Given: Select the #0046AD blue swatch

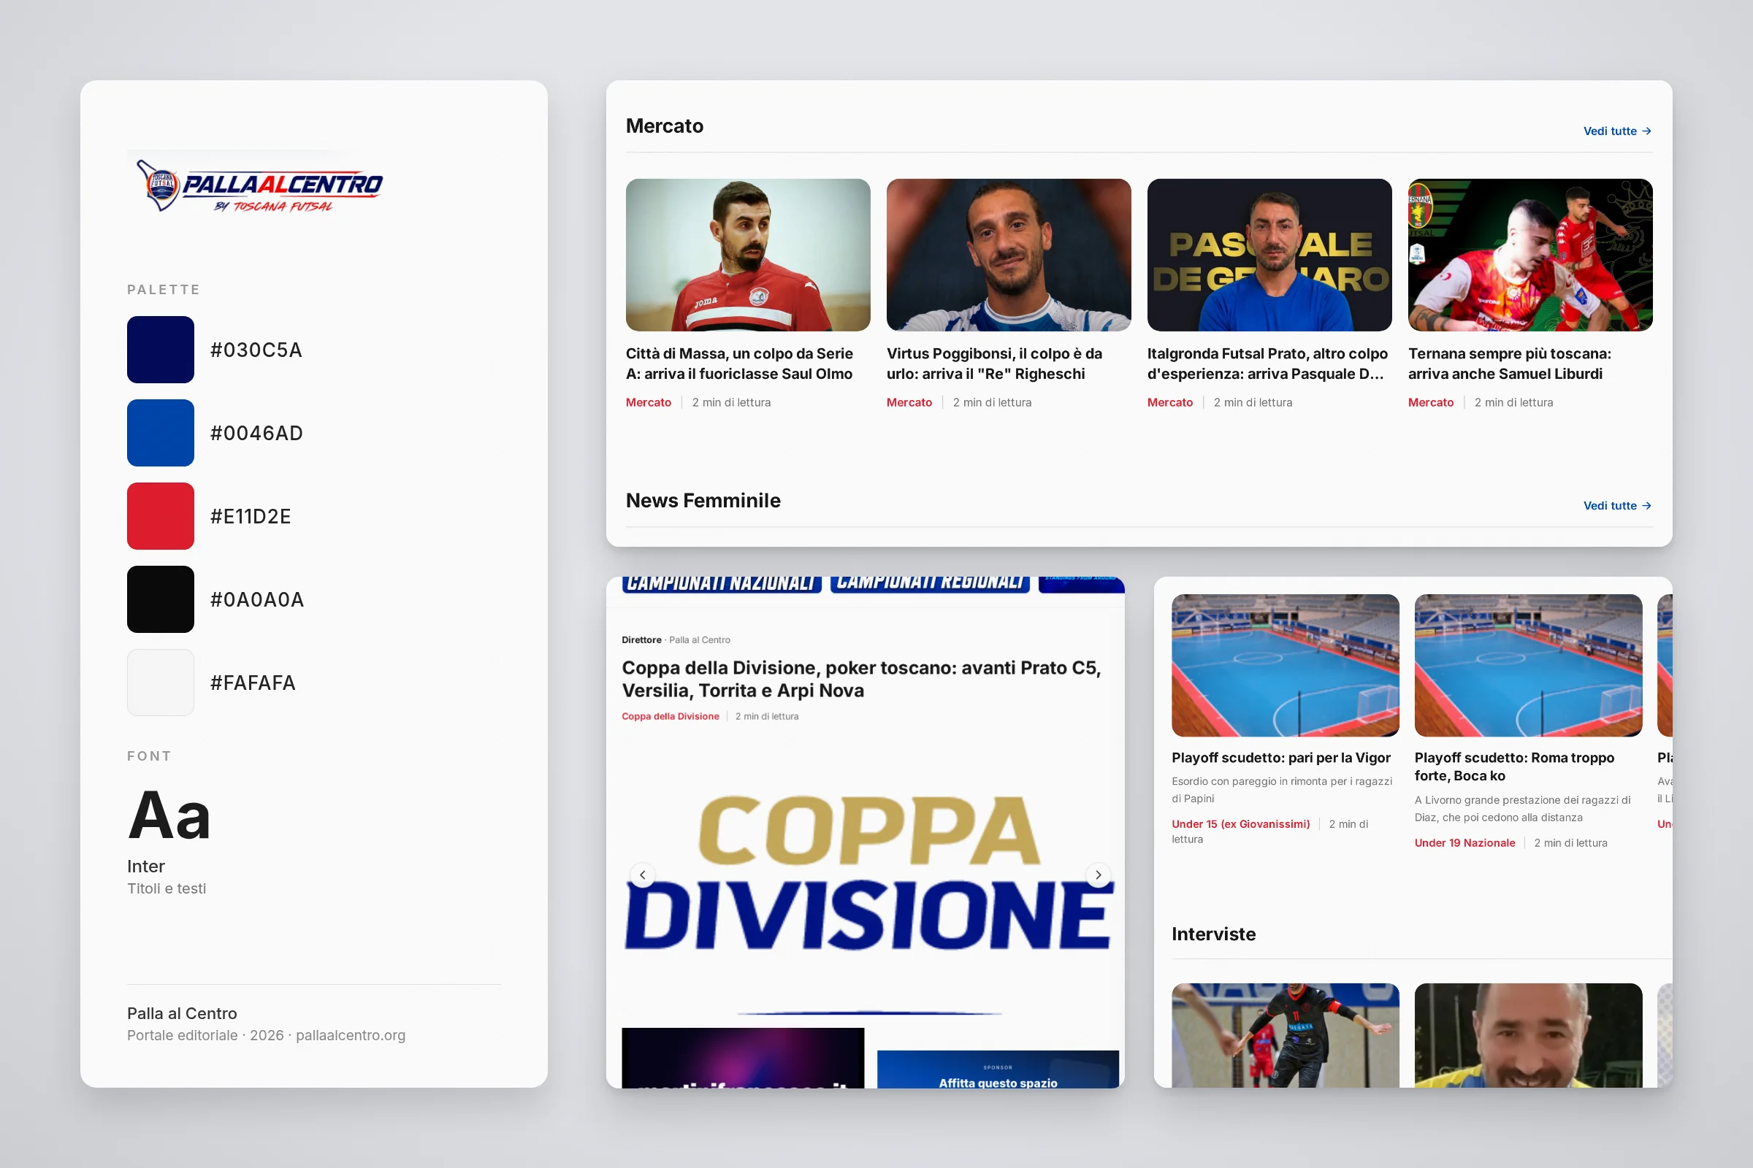Looking at the screenshot, I should (x=160, y=433).
